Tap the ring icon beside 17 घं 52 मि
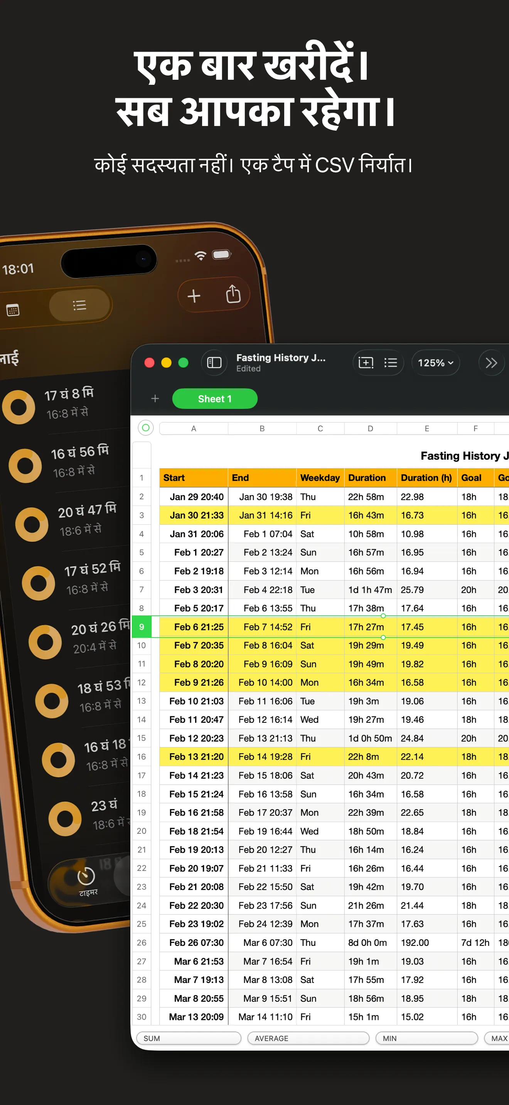509x1105 pixels. (x=39, y=583)
